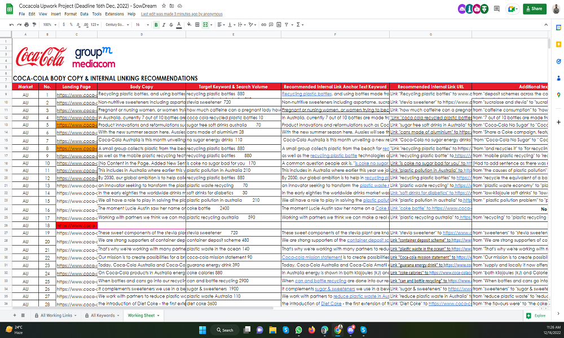Open the Text color picker

[179, 25]
